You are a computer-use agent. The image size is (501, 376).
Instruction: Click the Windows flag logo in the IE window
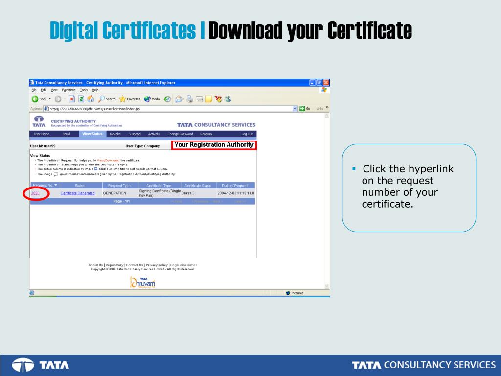coord(324,90)
